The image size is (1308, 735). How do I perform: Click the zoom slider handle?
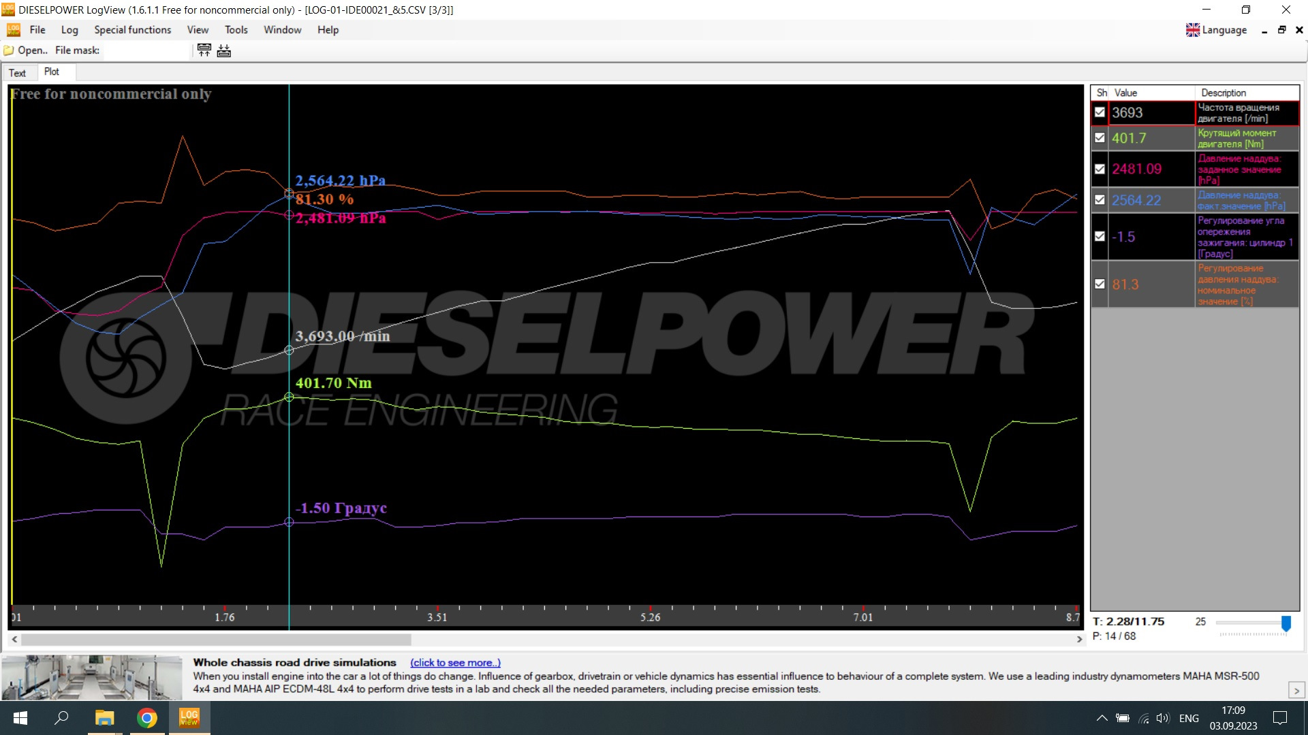(x=1286, y=623)
